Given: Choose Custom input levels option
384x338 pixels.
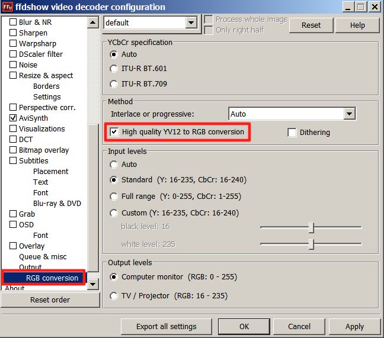Looking at the screenshot, I should (114, 213).
